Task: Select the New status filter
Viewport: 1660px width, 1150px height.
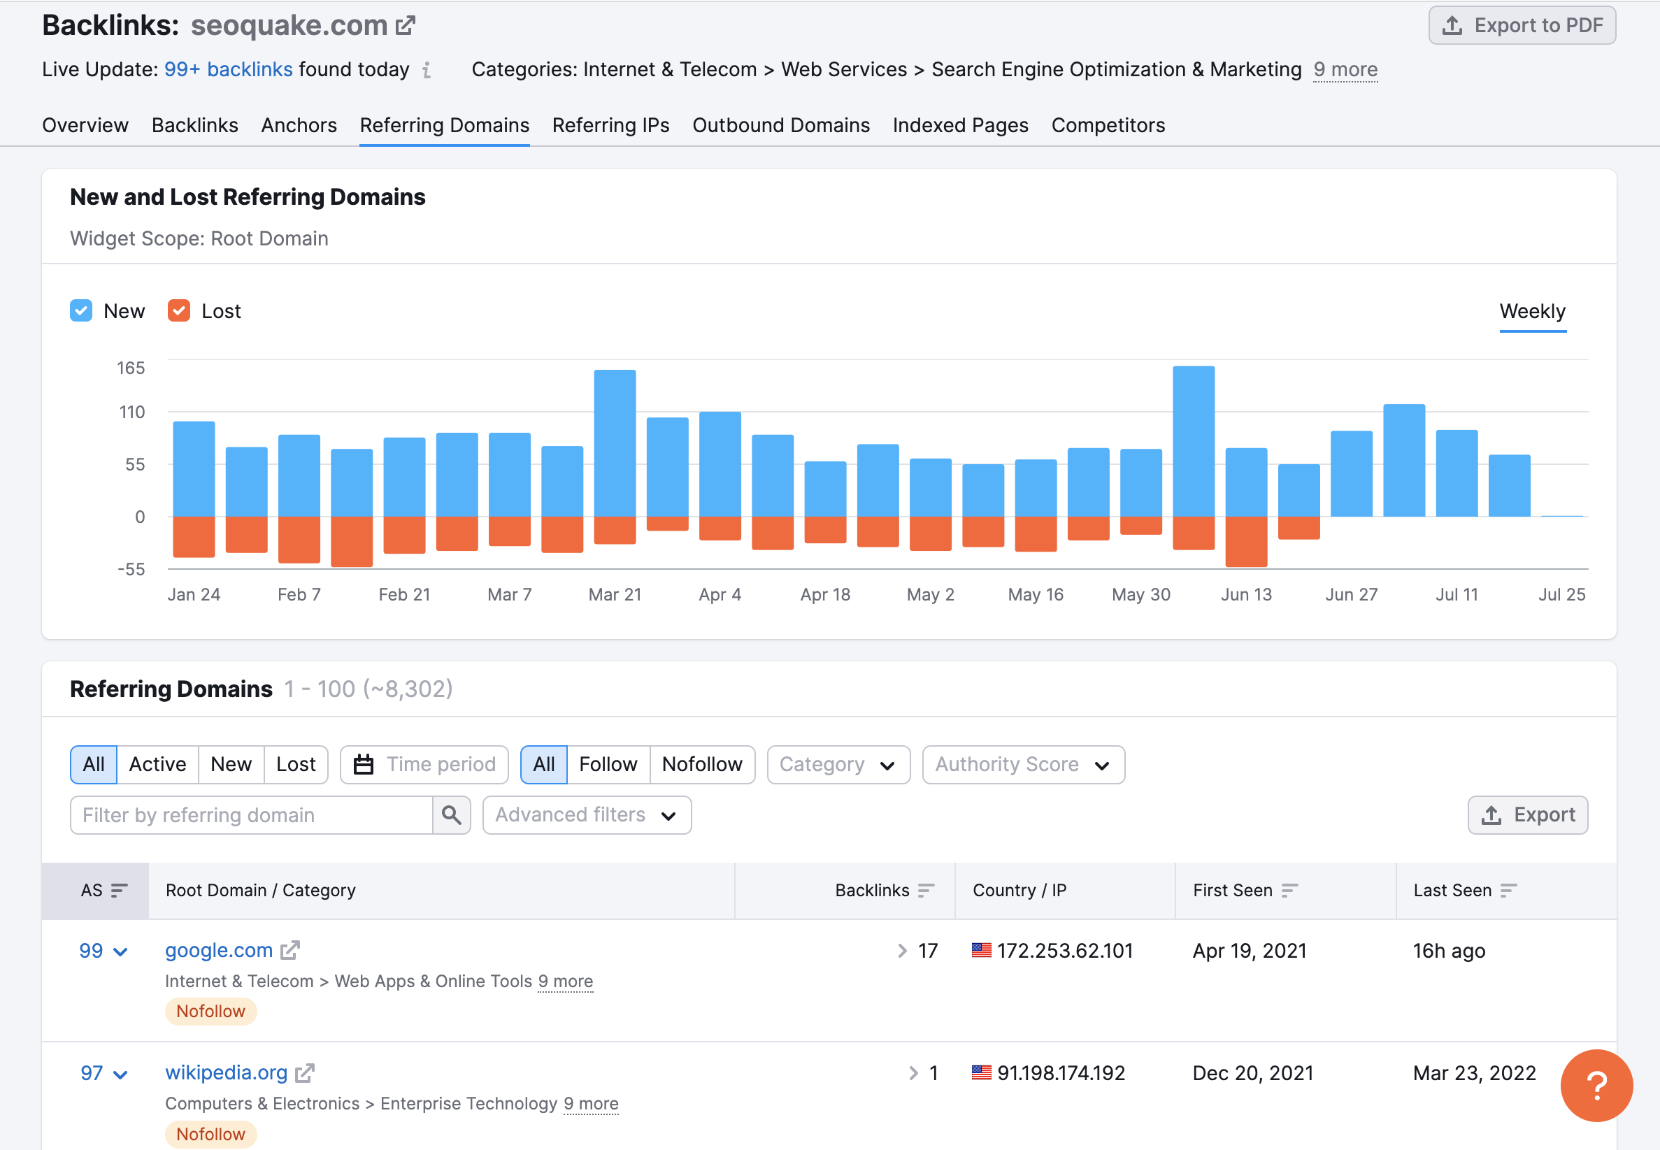Action: pos(231,765)
